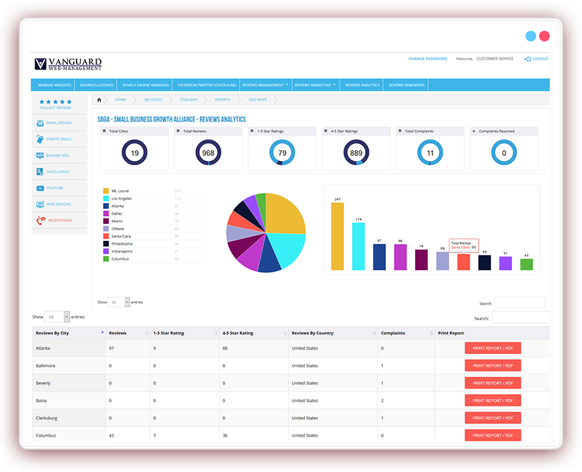The image size is (582, 472).
Task: Print report PDF for Atlanta
Action: pyautogui.click(x=493, y=348)
